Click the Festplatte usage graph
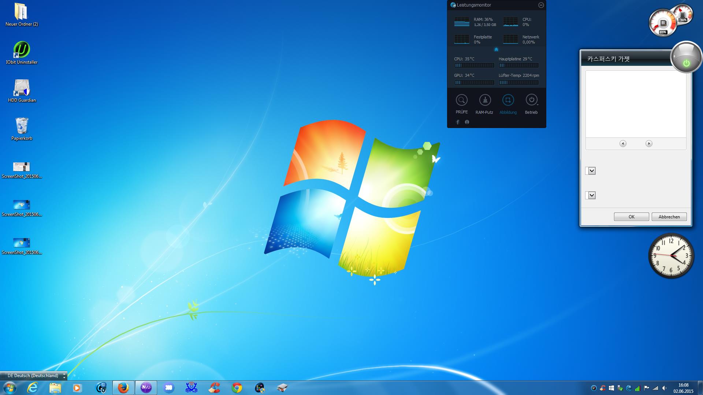Image resolution: width=703 pixels, height=395 pixels. [462, 39]
